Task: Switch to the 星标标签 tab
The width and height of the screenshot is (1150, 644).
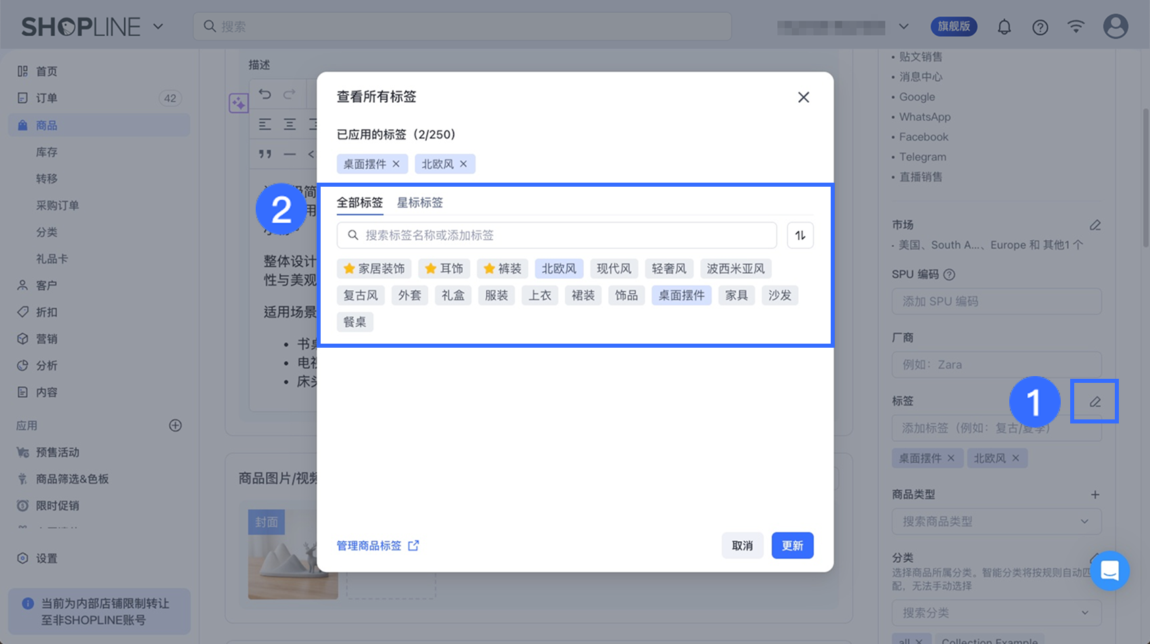Action: click(x=420, y=203)
